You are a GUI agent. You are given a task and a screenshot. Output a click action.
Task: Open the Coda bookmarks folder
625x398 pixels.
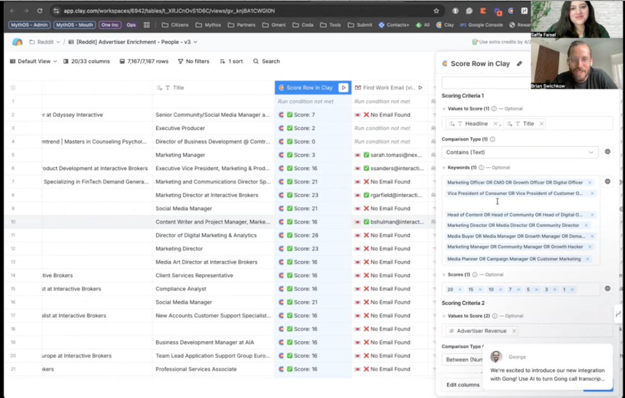coord(303,25)
